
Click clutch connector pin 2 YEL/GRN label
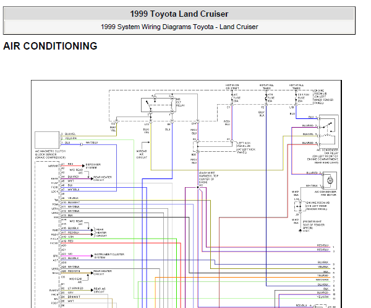[x=70, y=138]
